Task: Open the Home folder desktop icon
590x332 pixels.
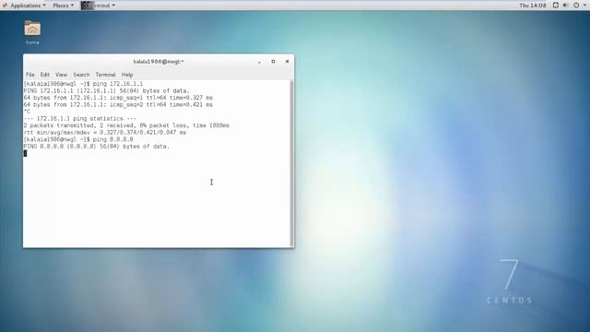Action: tap(32, 32)
